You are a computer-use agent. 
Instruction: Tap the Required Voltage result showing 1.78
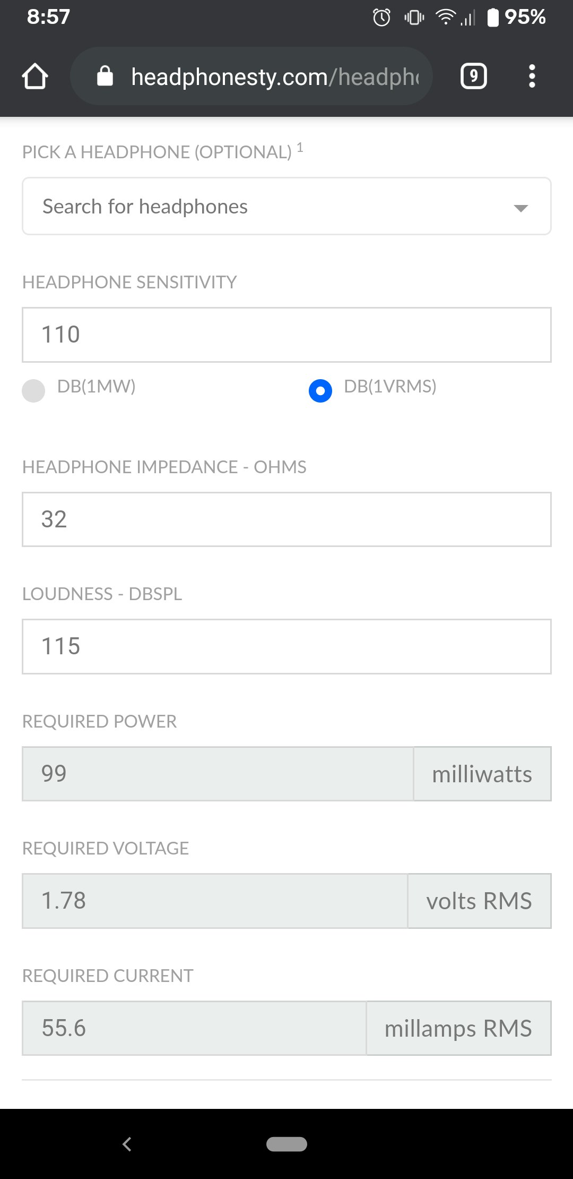[x=215, y=901]
